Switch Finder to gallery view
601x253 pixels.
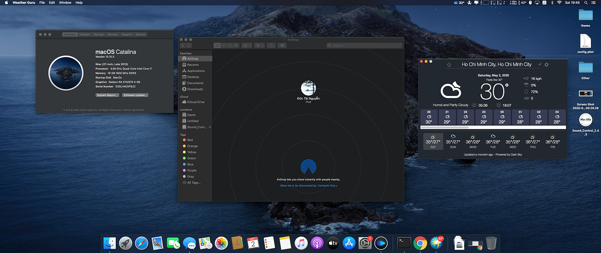click(235, 45)
